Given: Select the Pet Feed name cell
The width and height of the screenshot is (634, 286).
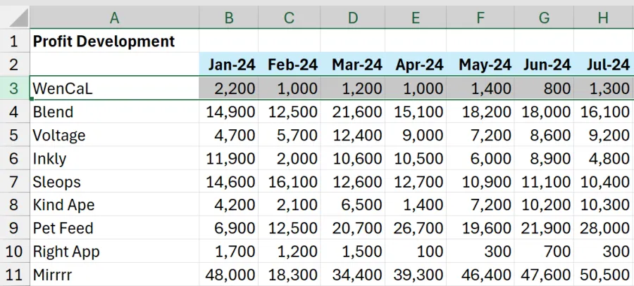Looking at the screenshot, I should click(114, 228).
